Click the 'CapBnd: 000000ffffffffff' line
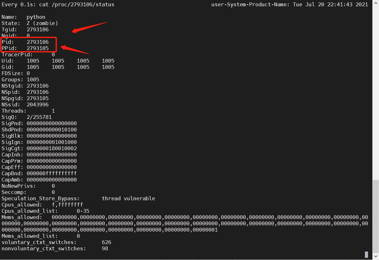 click(x=39, y=173)
